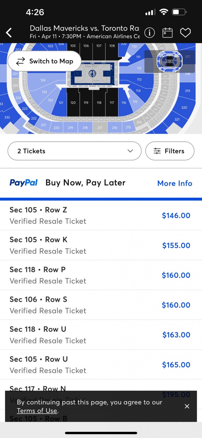Go back using the left arrow
Viewport: 202px width, 438px height.
9,33
